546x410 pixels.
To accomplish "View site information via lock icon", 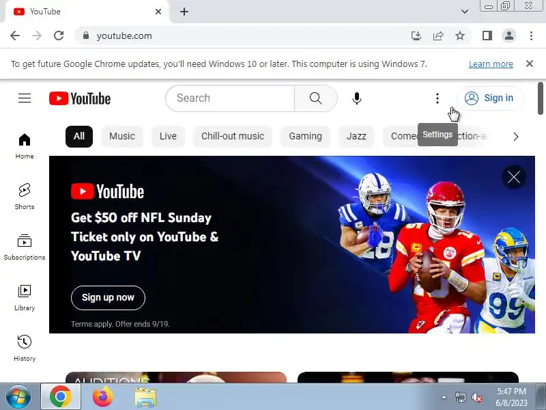I will (86, 36).
